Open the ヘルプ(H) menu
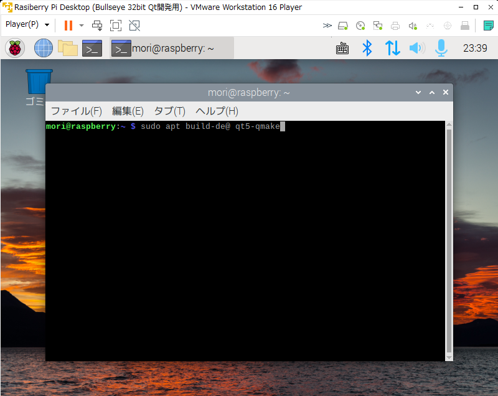 (x=217, y=111)
